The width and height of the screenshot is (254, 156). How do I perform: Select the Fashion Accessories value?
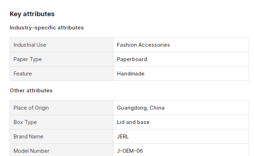[x=144, y=45]
